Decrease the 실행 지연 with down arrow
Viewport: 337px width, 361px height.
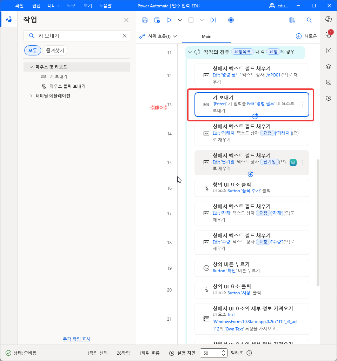click(x=224, y=355)
